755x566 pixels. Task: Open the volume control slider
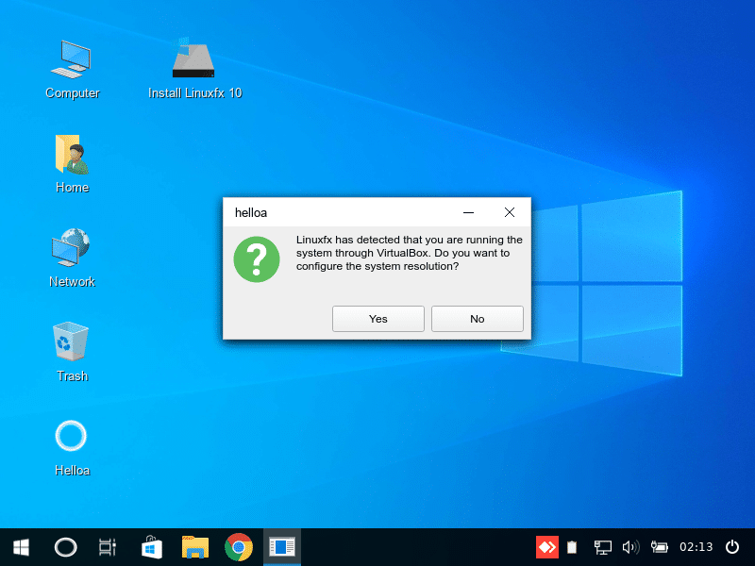[630, 546]
